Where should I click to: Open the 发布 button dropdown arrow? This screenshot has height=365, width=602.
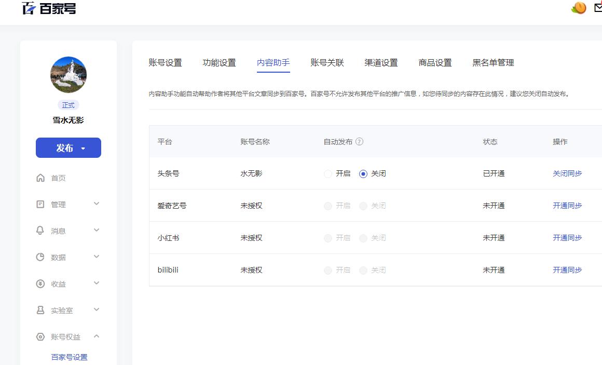(x=83, y=148)
